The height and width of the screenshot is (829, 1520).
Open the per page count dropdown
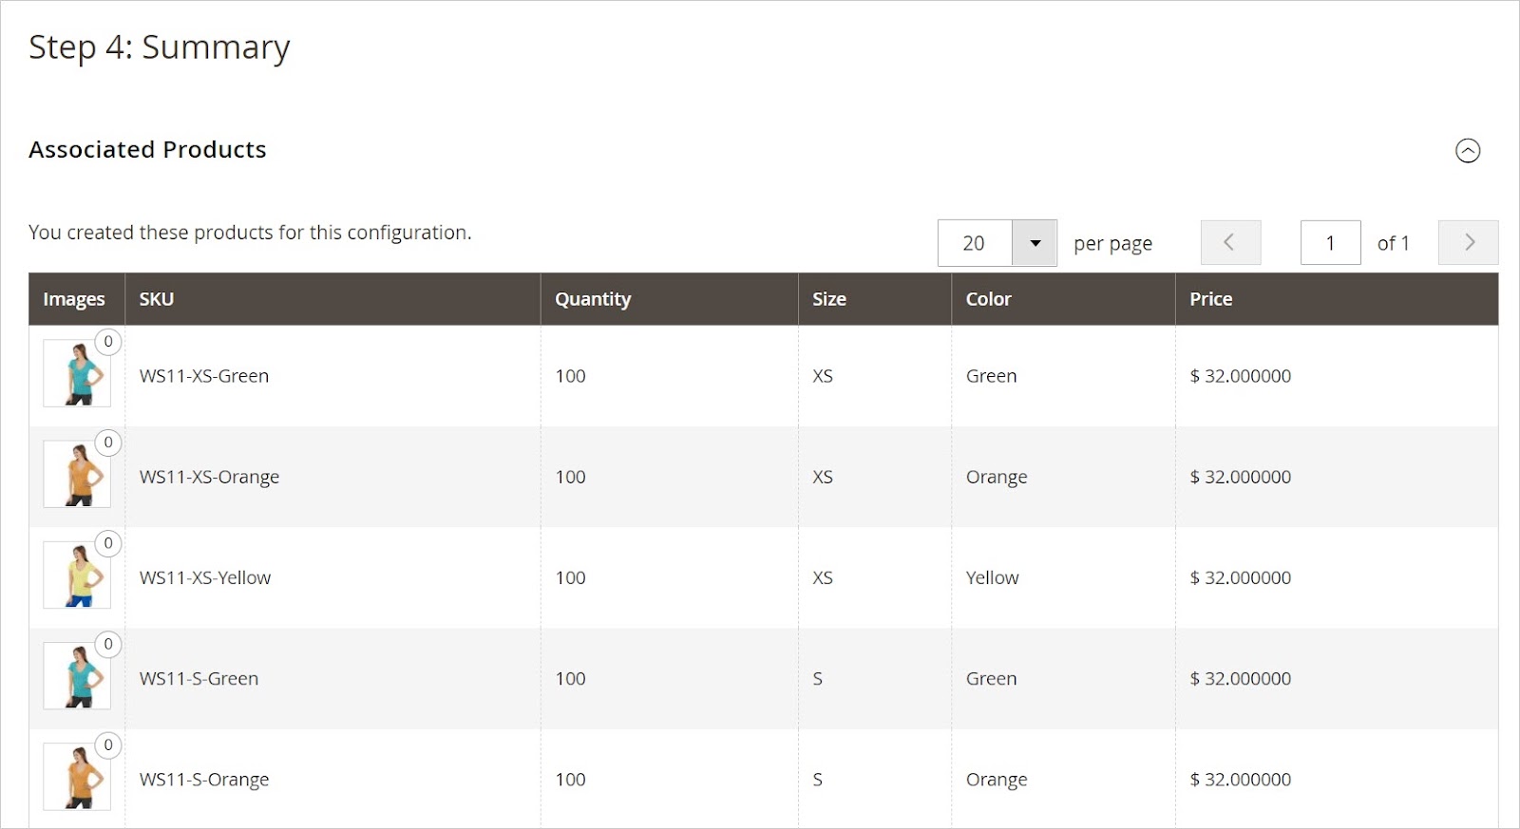1035,243
